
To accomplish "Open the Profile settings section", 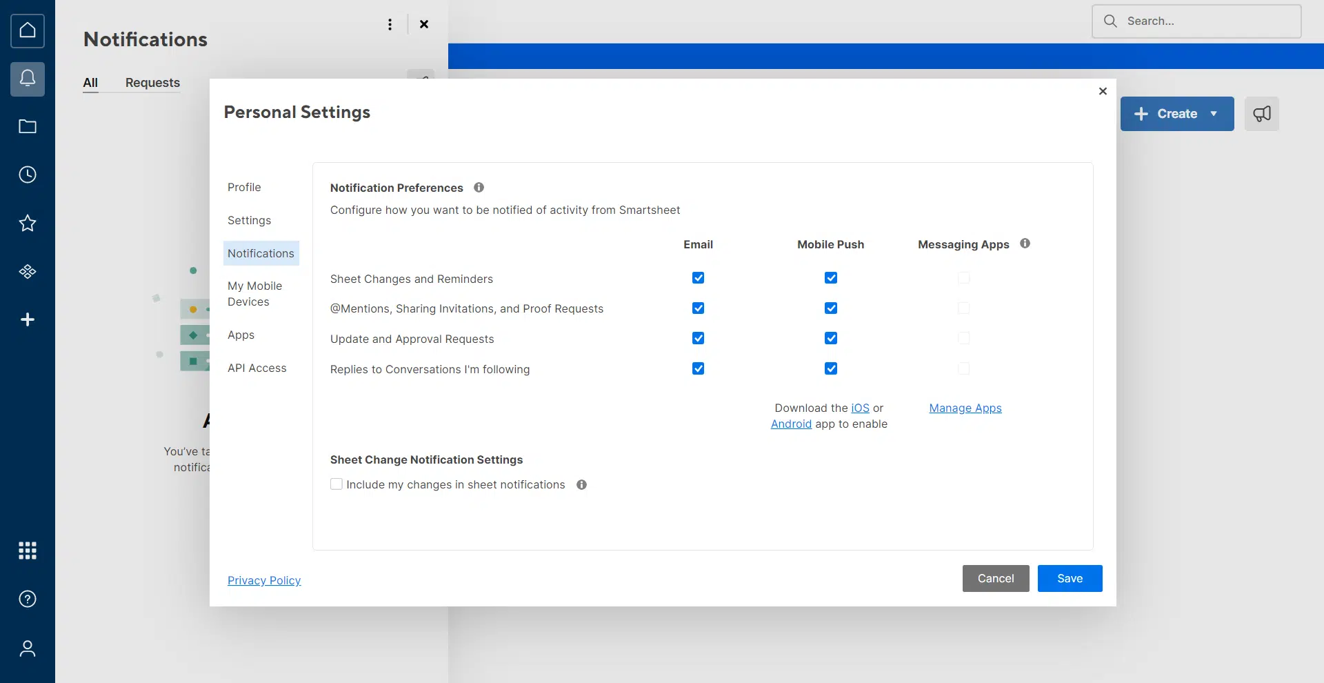I will [244, 188].
